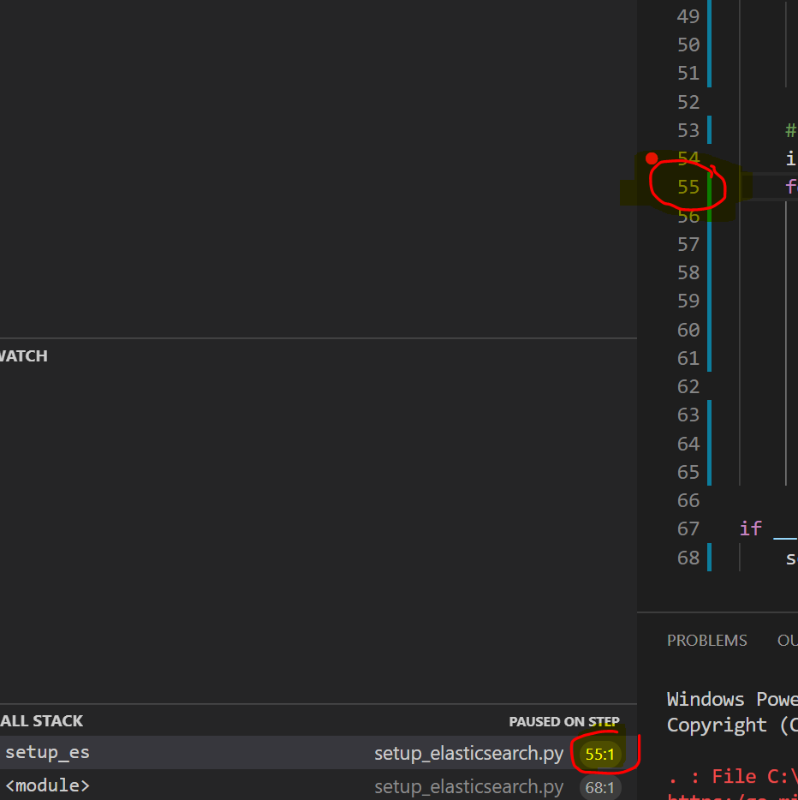Viewport: 798px width, 800px height.
Task: Click the PAUSED ON STEP indicator
Action: [x=563, y=721]
